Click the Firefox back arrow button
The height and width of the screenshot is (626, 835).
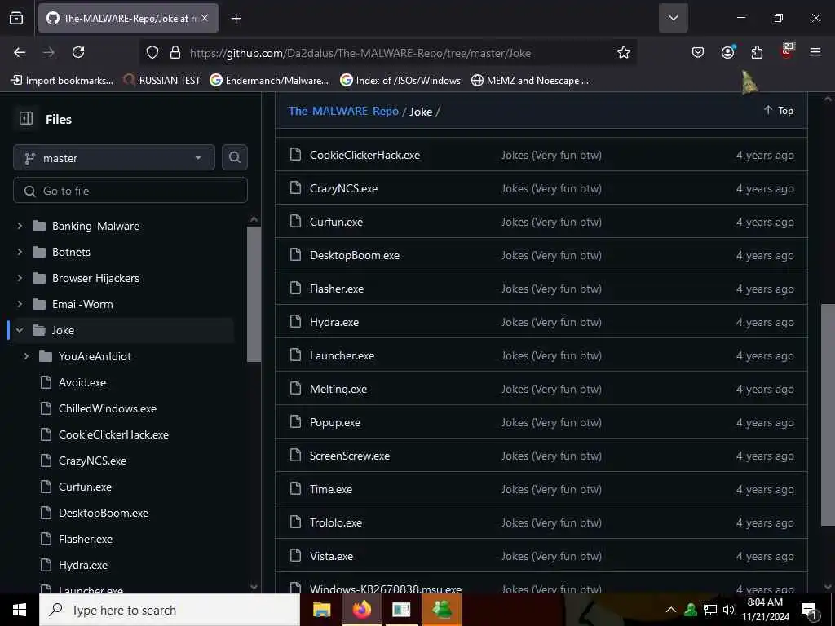[20, 52]
